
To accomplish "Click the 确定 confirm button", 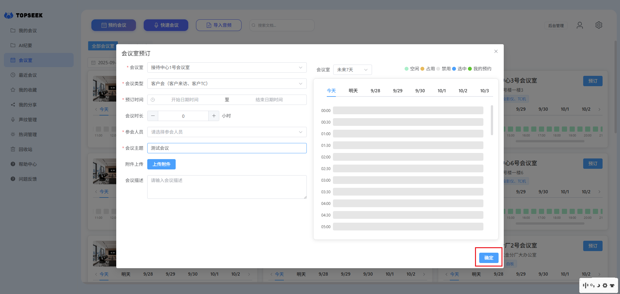I will [489, 258].
